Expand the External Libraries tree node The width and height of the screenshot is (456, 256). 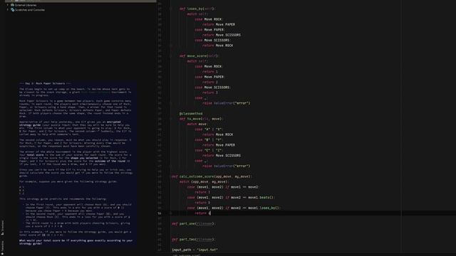8,5
